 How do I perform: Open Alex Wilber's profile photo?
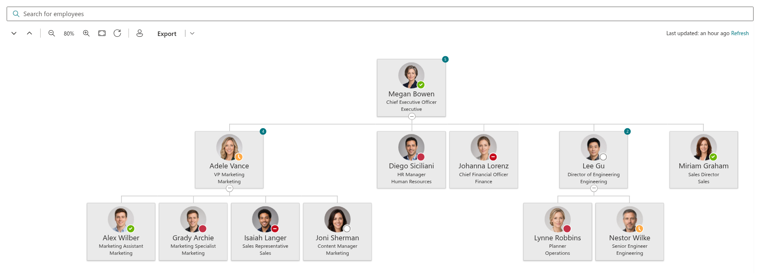click(x=121, y=219)
